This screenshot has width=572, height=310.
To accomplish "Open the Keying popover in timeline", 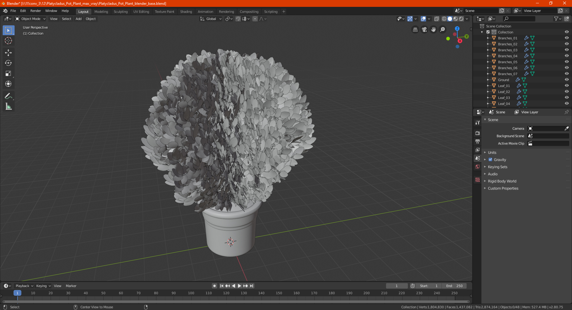I will [x=43, y=286].
